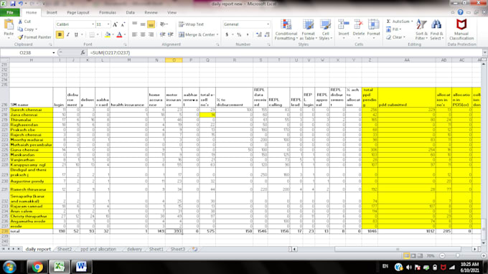Switch to the Insert ribbon tab
Screen dimensions: 488x274
pyautogui.click(x=52, y=12)
